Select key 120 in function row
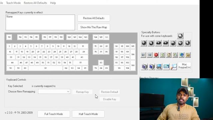The width and height of the screenshot is (213, 120). [69, 37]
